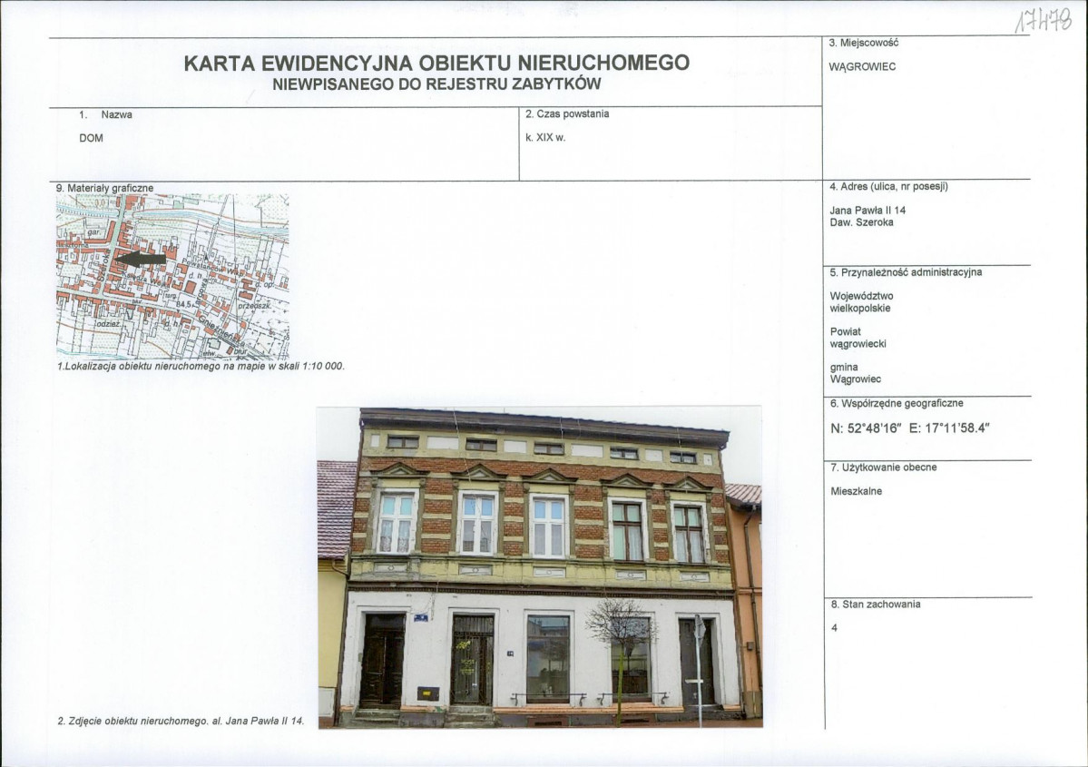Click the value "k. XIX w."
The width and height of the screenshot is (1088, 767).
coord(545,137)
